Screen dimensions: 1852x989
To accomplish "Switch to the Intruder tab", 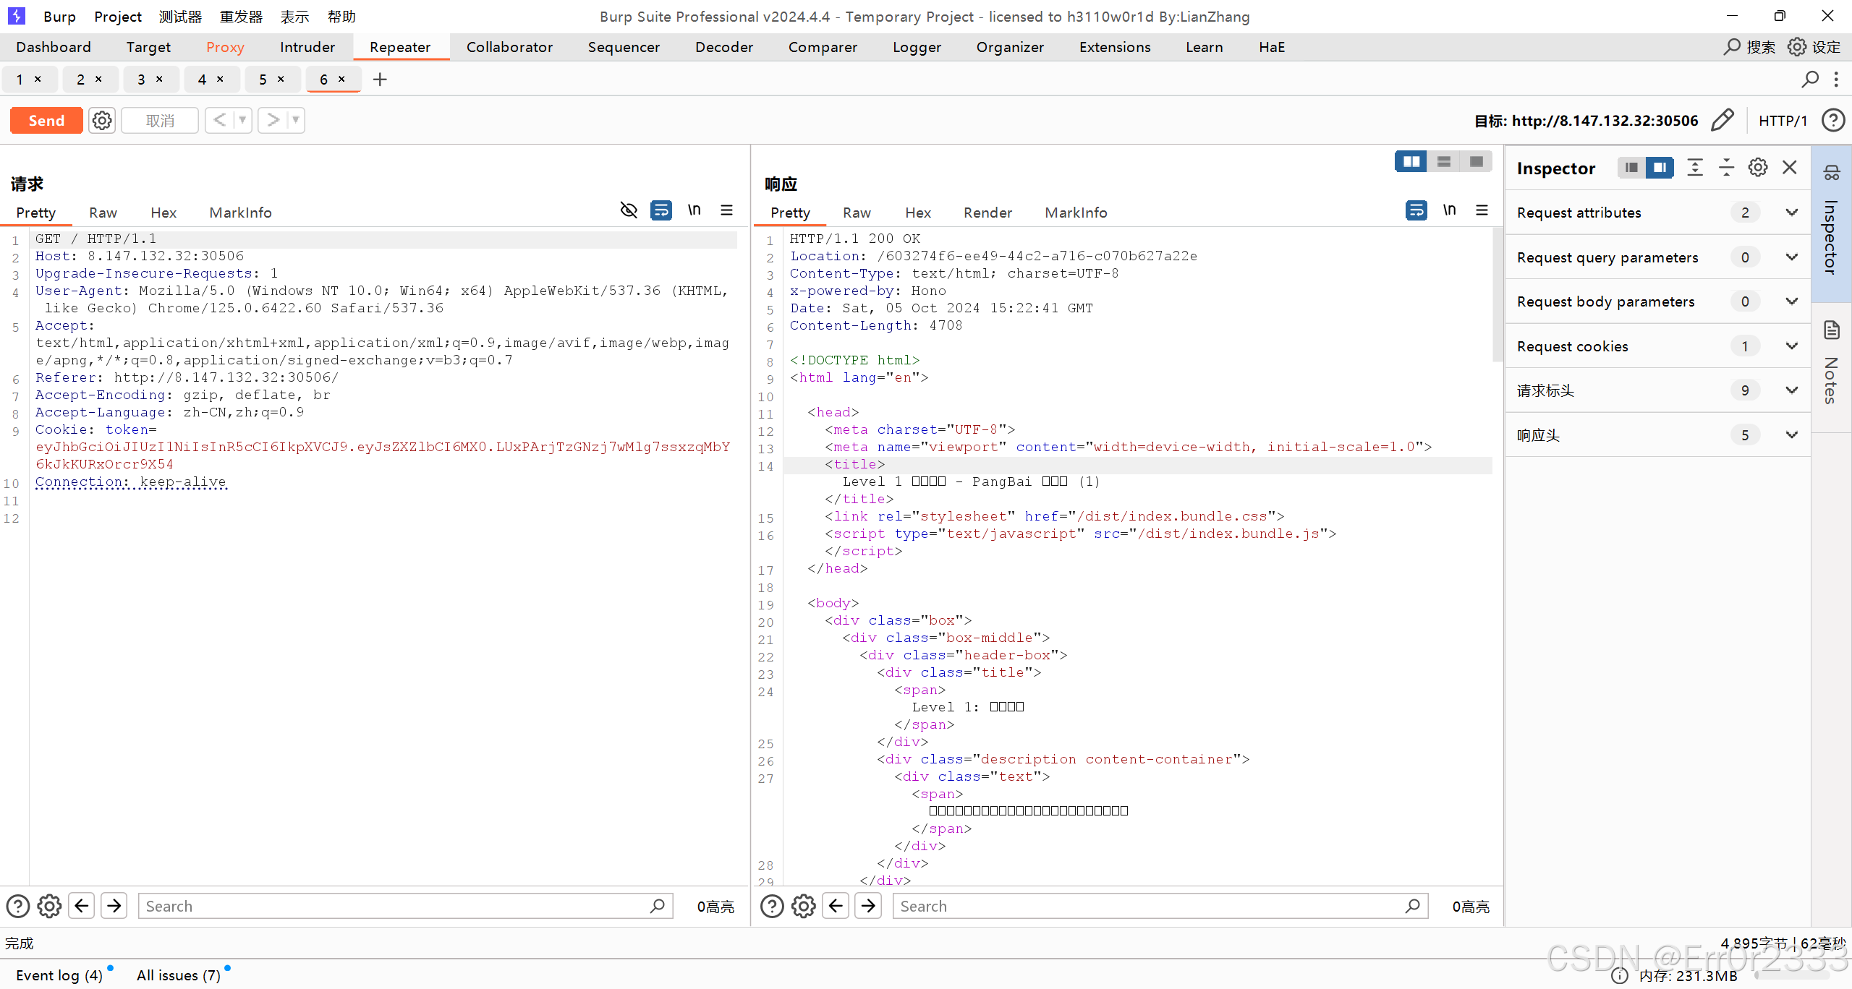I will coord(307,47).
